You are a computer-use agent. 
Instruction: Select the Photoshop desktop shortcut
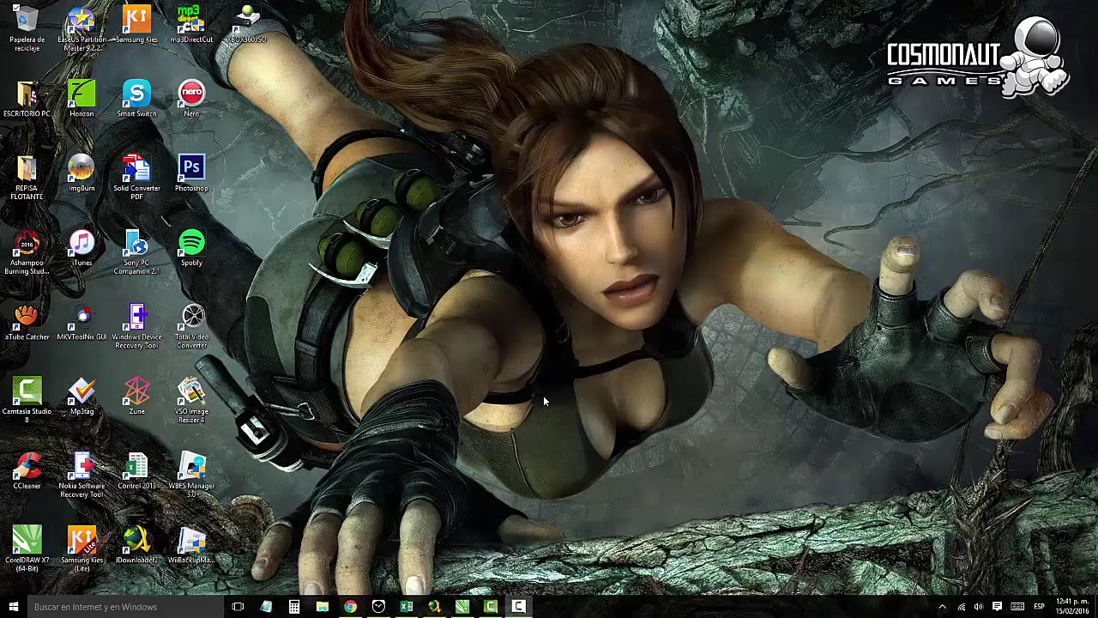191,173
